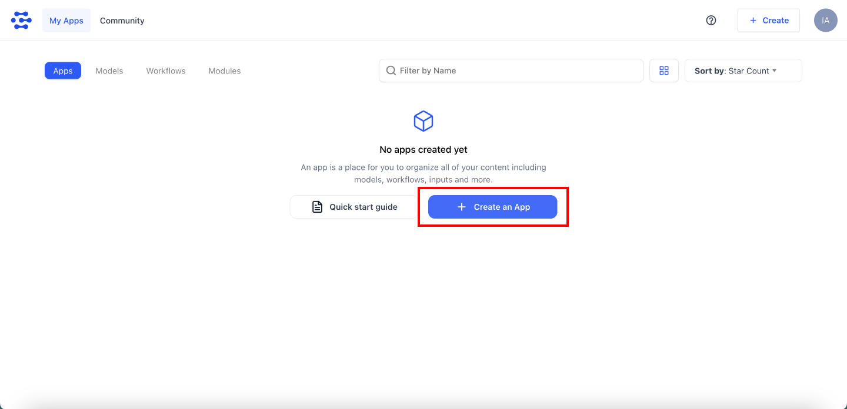
Task: Click the magnifier icon in filter box
Action: pyautogui.click(x=391, y=71)
